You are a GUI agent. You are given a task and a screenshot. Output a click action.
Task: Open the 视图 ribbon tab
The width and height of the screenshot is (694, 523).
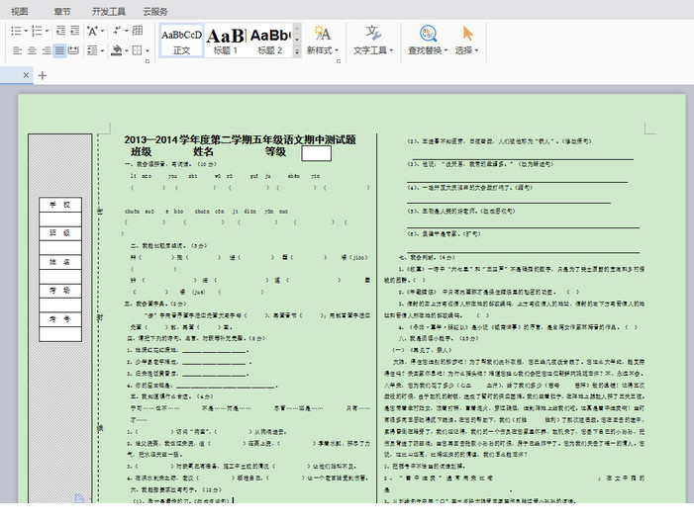[19, 11]
